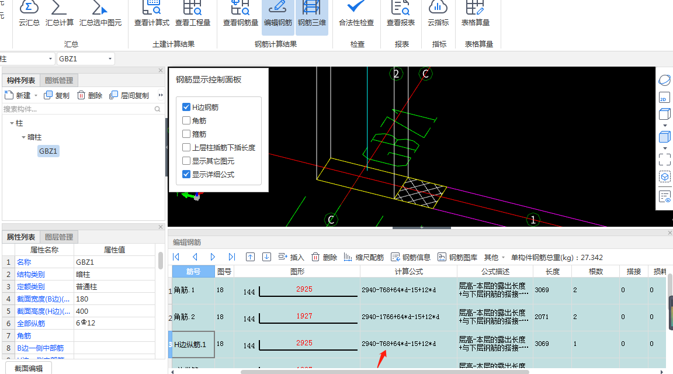This screenshot has height=374, width=673.
Task: Run 汇总计算 summary calculation
Action: [x=59, y=14]
